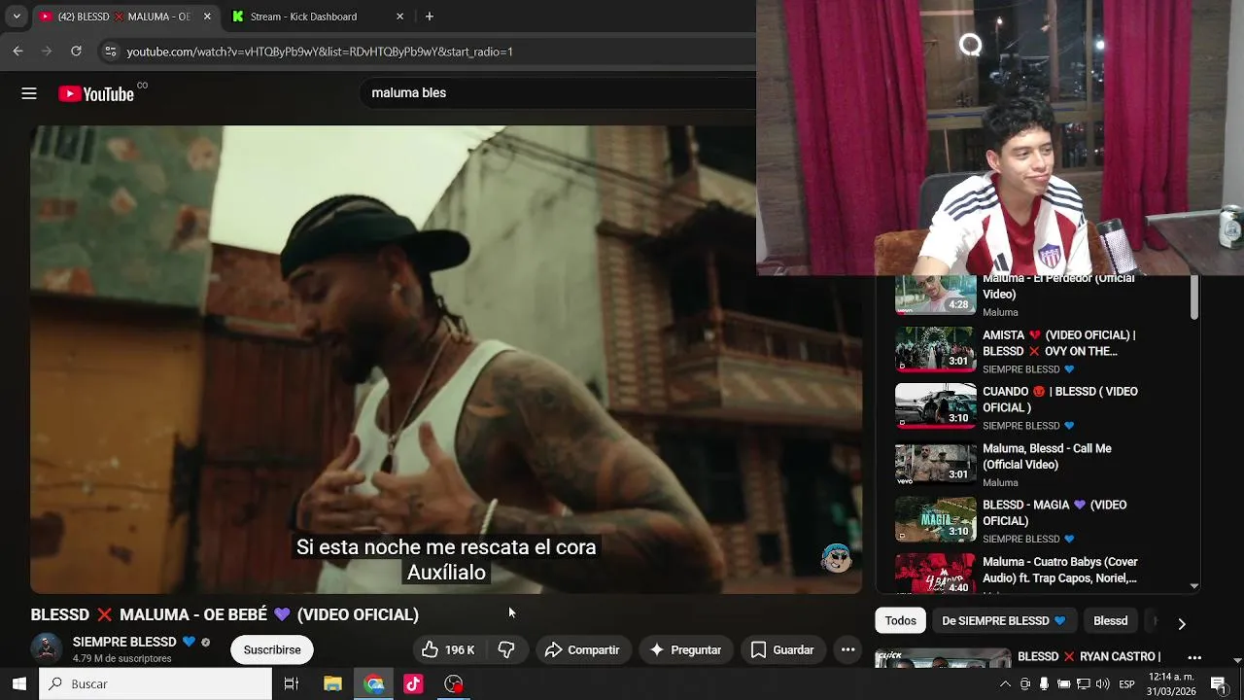This screenshot has height=700, width=1244.
Task: Open the SIEMPRE BLESSD channel avatar
Action: (47, 649)
